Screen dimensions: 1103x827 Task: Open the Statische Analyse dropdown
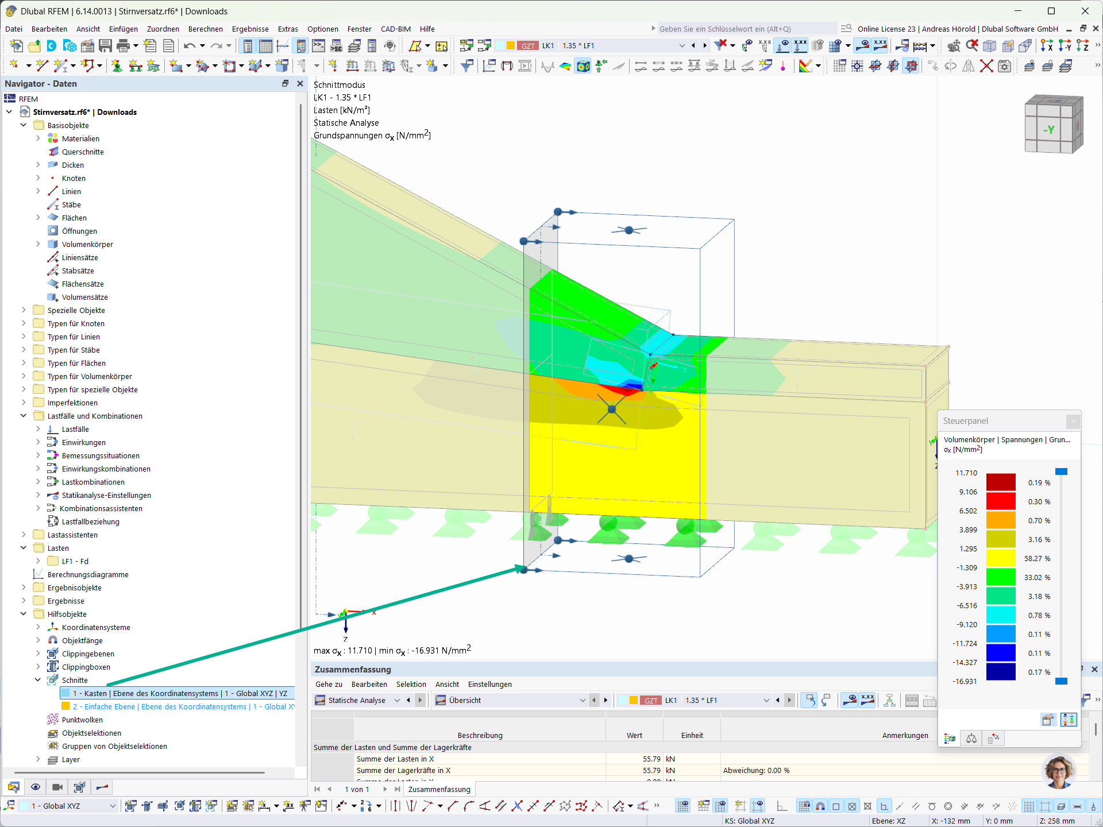(397, 700)
